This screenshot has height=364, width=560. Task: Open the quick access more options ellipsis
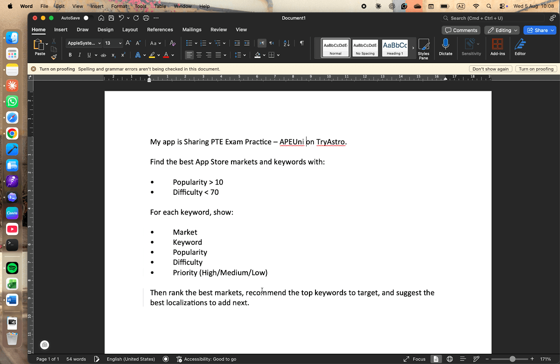pyautogui.click(x=156, y=18)
